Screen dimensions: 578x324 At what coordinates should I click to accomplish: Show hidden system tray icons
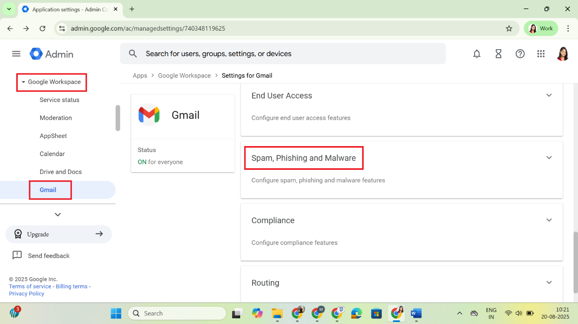pyautogui.click(x=459, y=313)
